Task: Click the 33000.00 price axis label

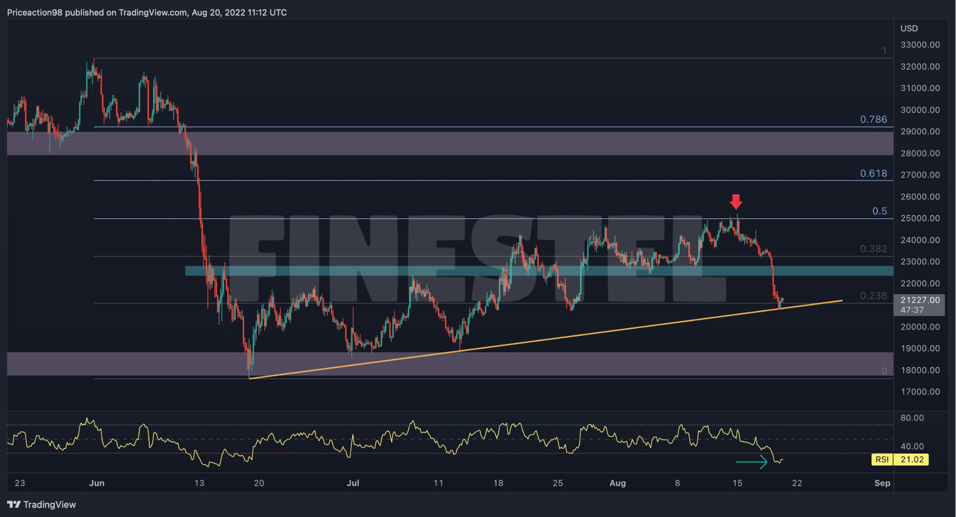Action: [920, 45]
